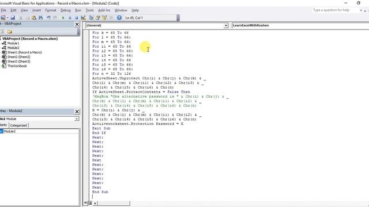Click Project panel toolbar overflow arrow

click(x=78, y=32)
